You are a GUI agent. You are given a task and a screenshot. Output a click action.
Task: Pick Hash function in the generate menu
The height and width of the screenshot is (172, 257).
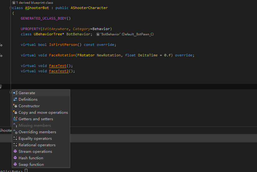click(31, 158)
